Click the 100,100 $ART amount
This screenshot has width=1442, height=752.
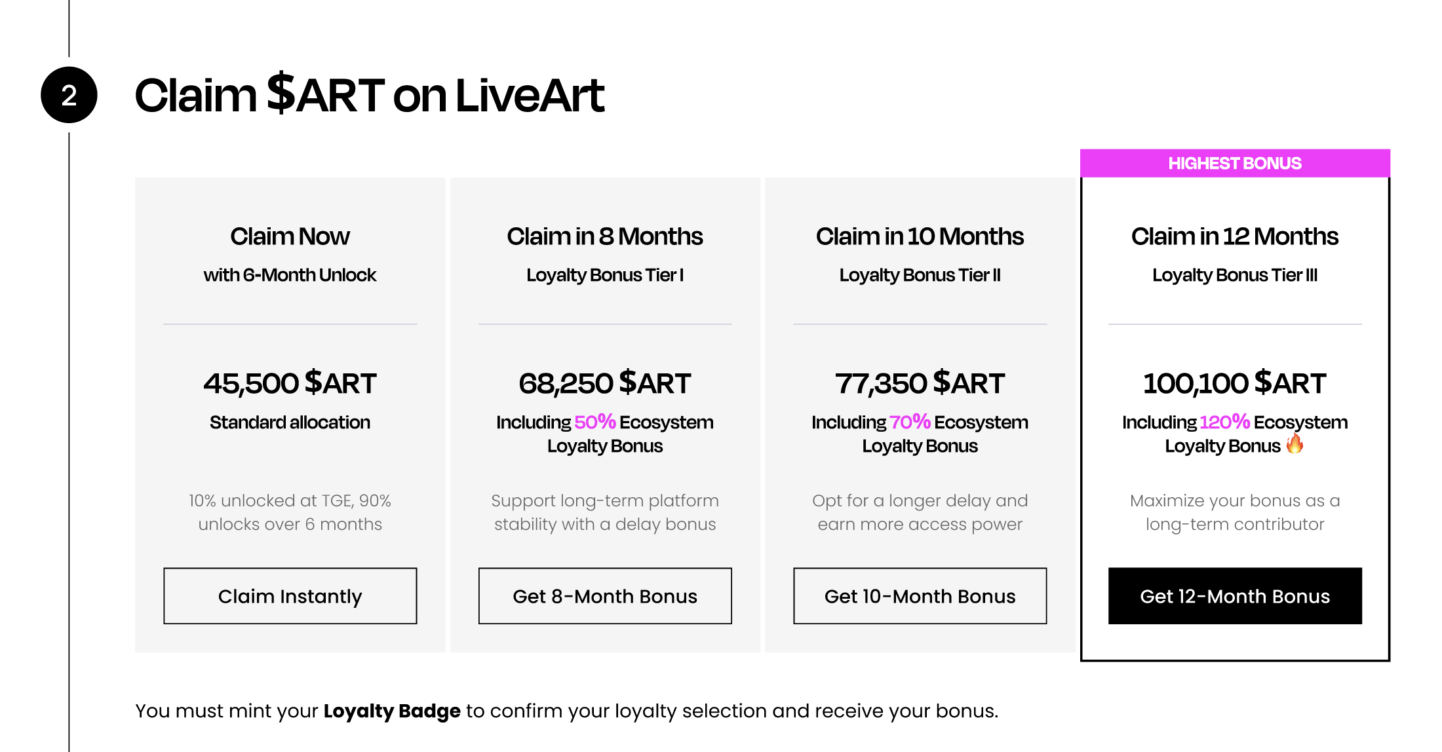coord(1235,383)
